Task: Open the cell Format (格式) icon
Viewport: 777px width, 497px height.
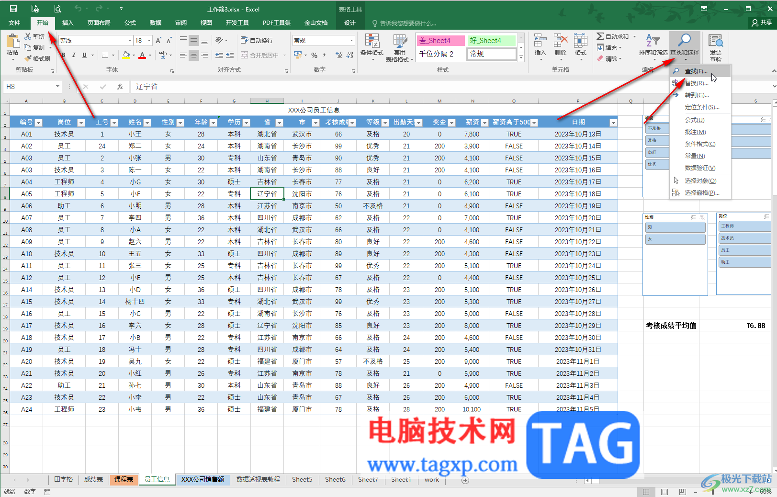Action: (581, 41)
